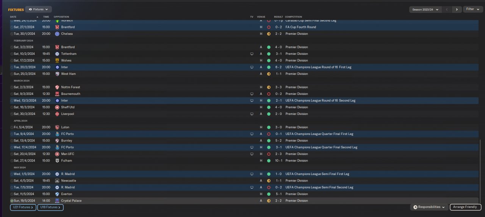Sort by the Date column header
485x217 pixels.
click(13, 17)
